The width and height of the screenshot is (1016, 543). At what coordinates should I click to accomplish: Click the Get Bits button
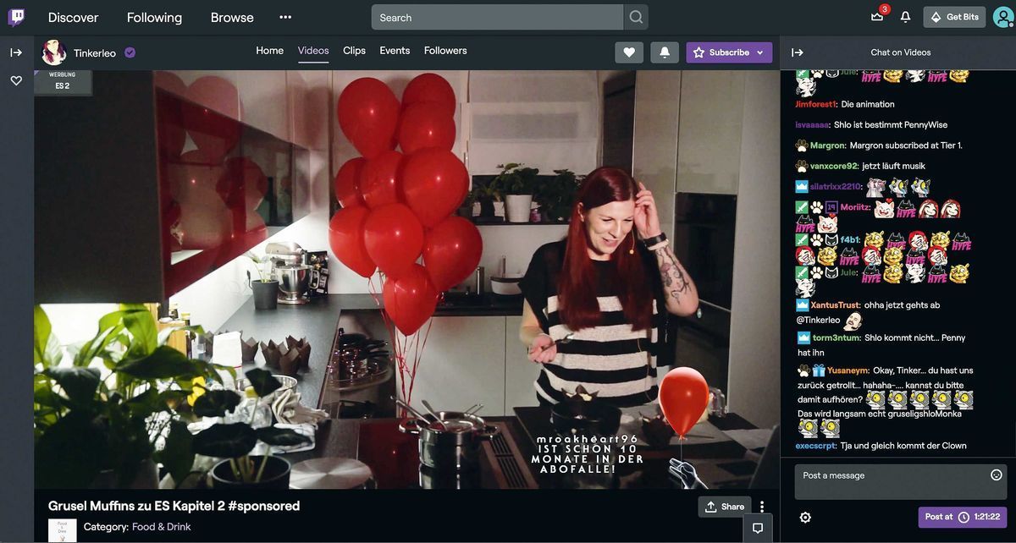coord(955,17)
